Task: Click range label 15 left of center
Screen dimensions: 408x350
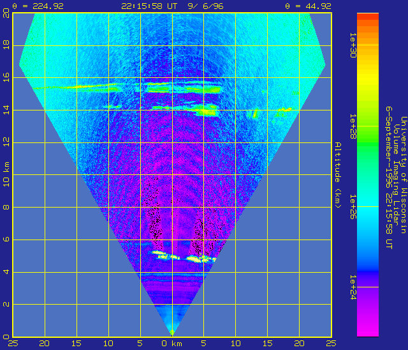Action: click(x=76, y=344)
